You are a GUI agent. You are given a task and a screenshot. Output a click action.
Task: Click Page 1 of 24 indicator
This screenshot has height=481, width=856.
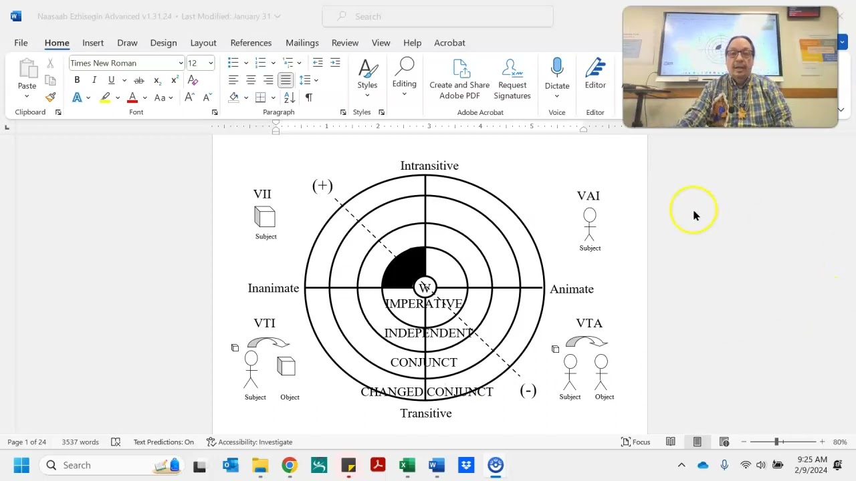click(x=27, y=442)
